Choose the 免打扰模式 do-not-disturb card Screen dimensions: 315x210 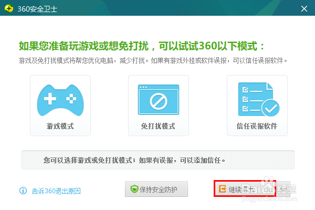(x=159, y=106)
